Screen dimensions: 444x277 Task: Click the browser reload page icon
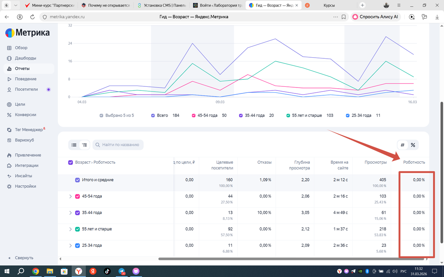point(32,17)
